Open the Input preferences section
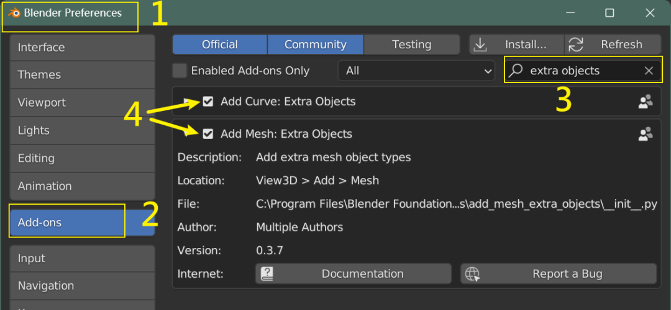The image size is (671, 310). [82, 259]
